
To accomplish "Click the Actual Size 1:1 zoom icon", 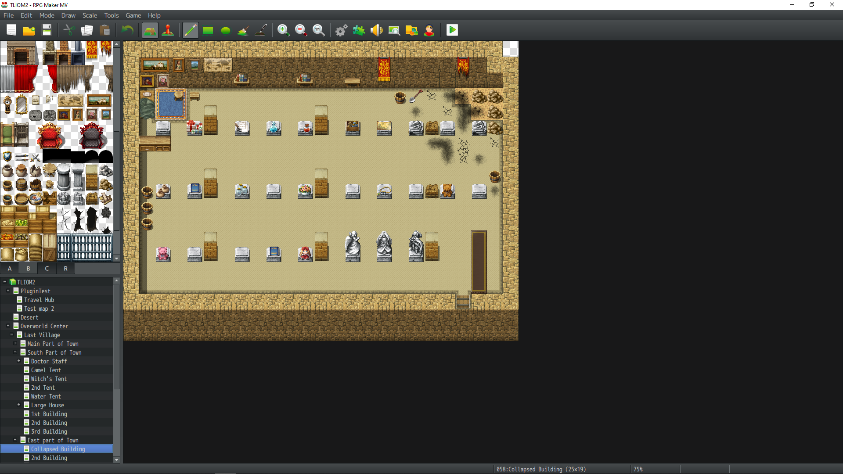I will [x=319, y=30].
